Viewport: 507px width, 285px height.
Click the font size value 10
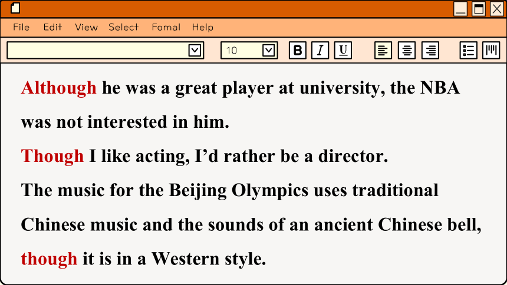(x=232, y=51)
